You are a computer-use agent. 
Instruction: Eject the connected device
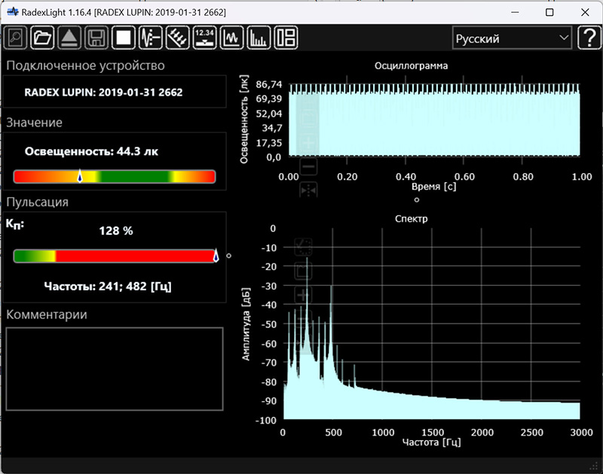click(69, 38)
